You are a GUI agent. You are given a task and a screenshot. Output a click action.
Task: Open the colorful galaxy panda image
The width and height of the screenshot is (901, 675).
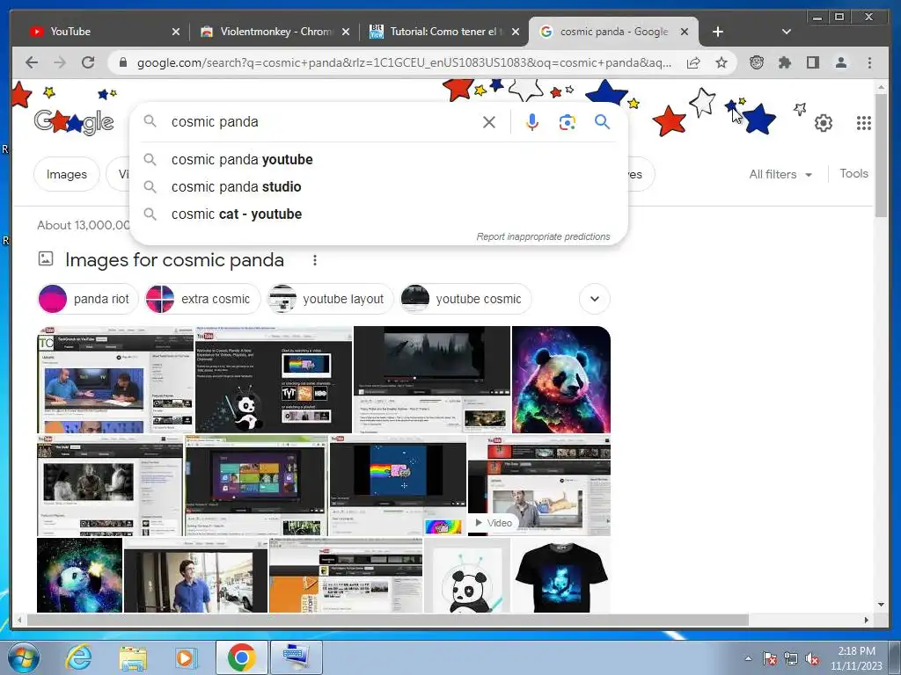561,380
